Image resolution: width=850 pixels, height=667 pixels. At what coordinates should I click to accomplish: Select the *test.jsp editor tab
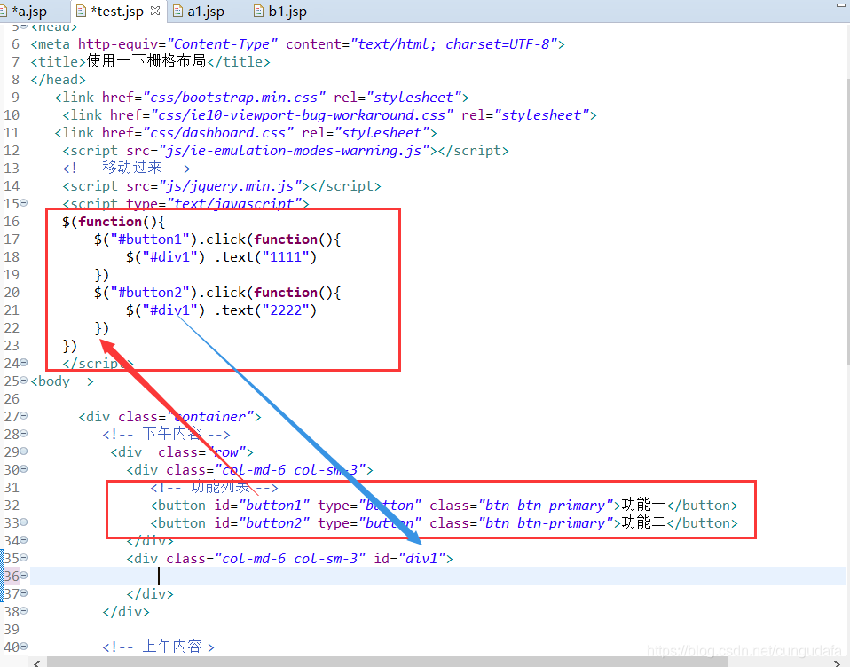tap(117, 11)
